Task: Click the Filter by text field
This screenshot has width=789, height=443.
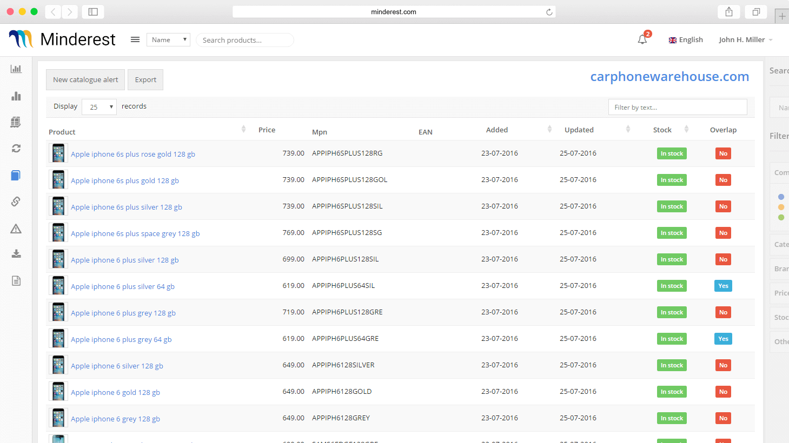Action: coord(678,107)
